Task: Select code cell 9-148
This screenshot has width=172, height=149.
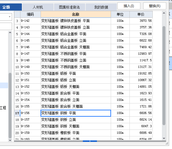Action: 30,60
